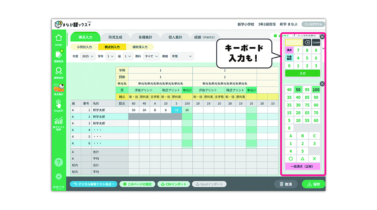Open 実力テスト結果 chart icon

coord(58,123)
